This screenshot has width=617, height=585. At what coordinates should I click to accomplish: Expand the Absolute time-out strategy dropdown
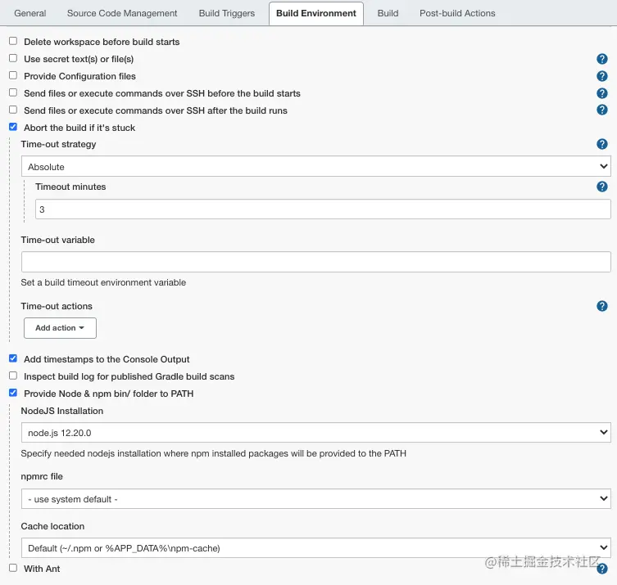click(x=316, y=166)
